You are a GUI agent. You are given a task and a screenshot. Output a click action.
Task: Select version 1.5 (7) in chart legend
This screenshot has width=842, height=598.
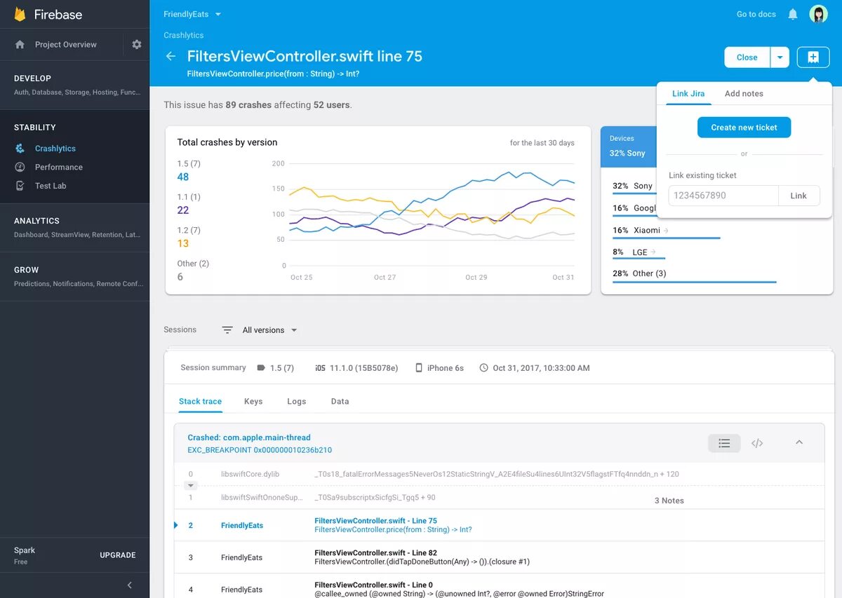(x=189, y=170)
